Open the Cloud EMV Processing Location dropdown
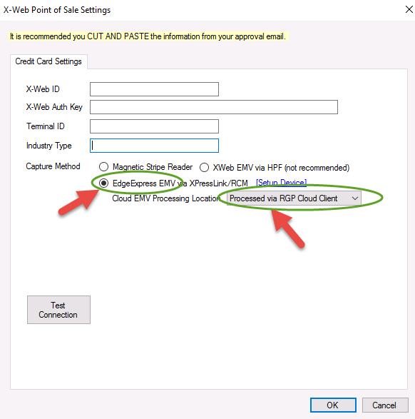The width and height of the screenshot is (415, 419). (x=294, y=198)
